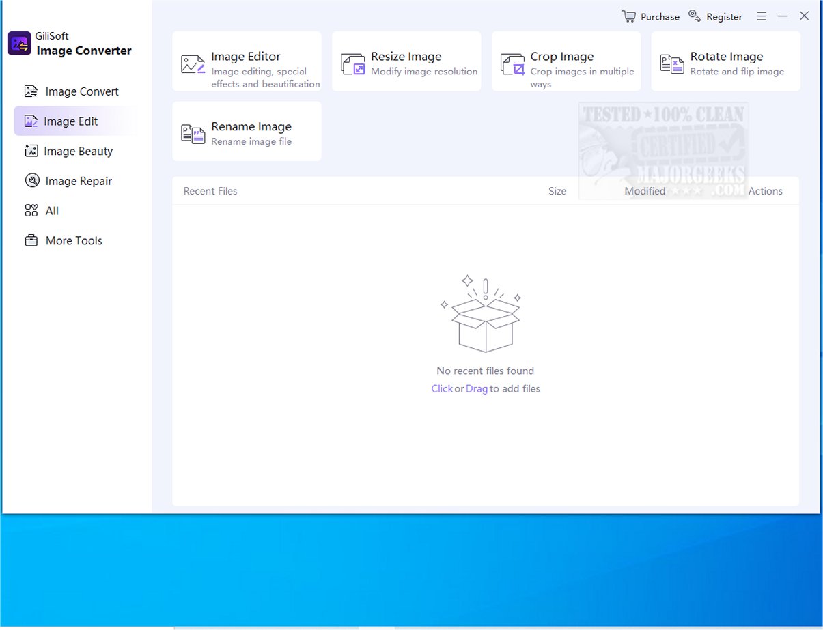This screenshot has height=630, width=823.
Task: Open the hamburger menu icon
Action: coord(762,16)
